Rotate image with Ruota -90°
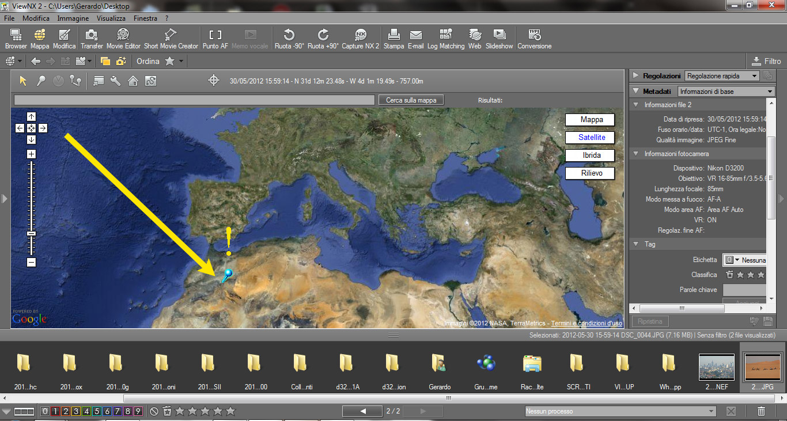 [289, 39]
